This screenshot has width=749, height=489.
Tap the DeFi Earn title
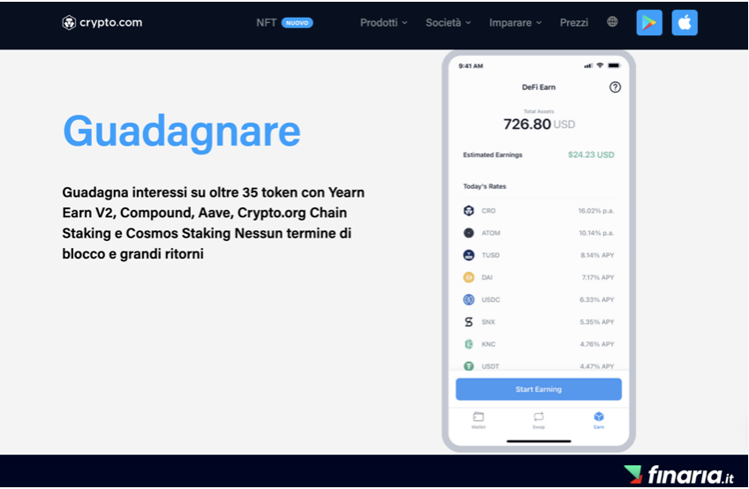coord(539,87)
